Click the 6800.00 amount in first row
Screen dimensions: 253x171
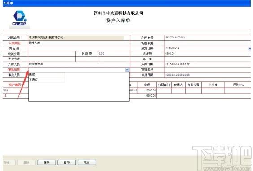point(151,90)
